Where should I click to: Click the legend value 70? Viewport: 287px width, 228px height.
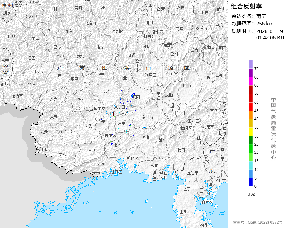point(256,69)
